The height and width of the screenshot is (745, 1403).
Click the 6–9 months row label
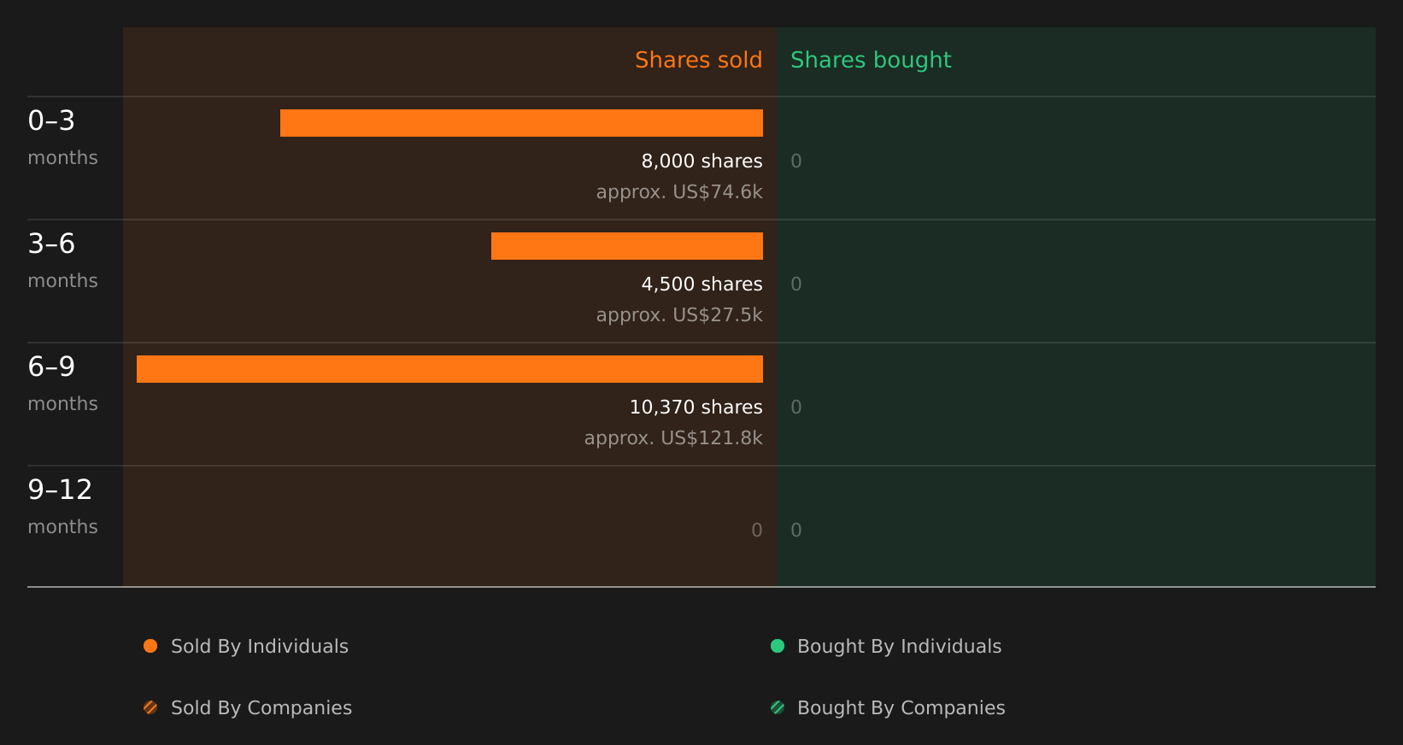(62, 384)
